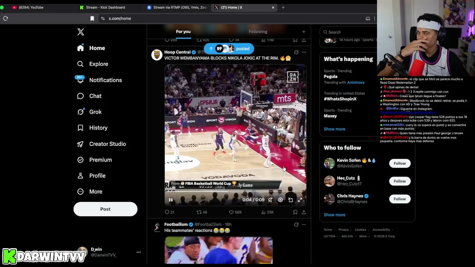Switch to the Stream via RTMP tab
The height and width of the screenshot is (267, 475).
[178, 7]
